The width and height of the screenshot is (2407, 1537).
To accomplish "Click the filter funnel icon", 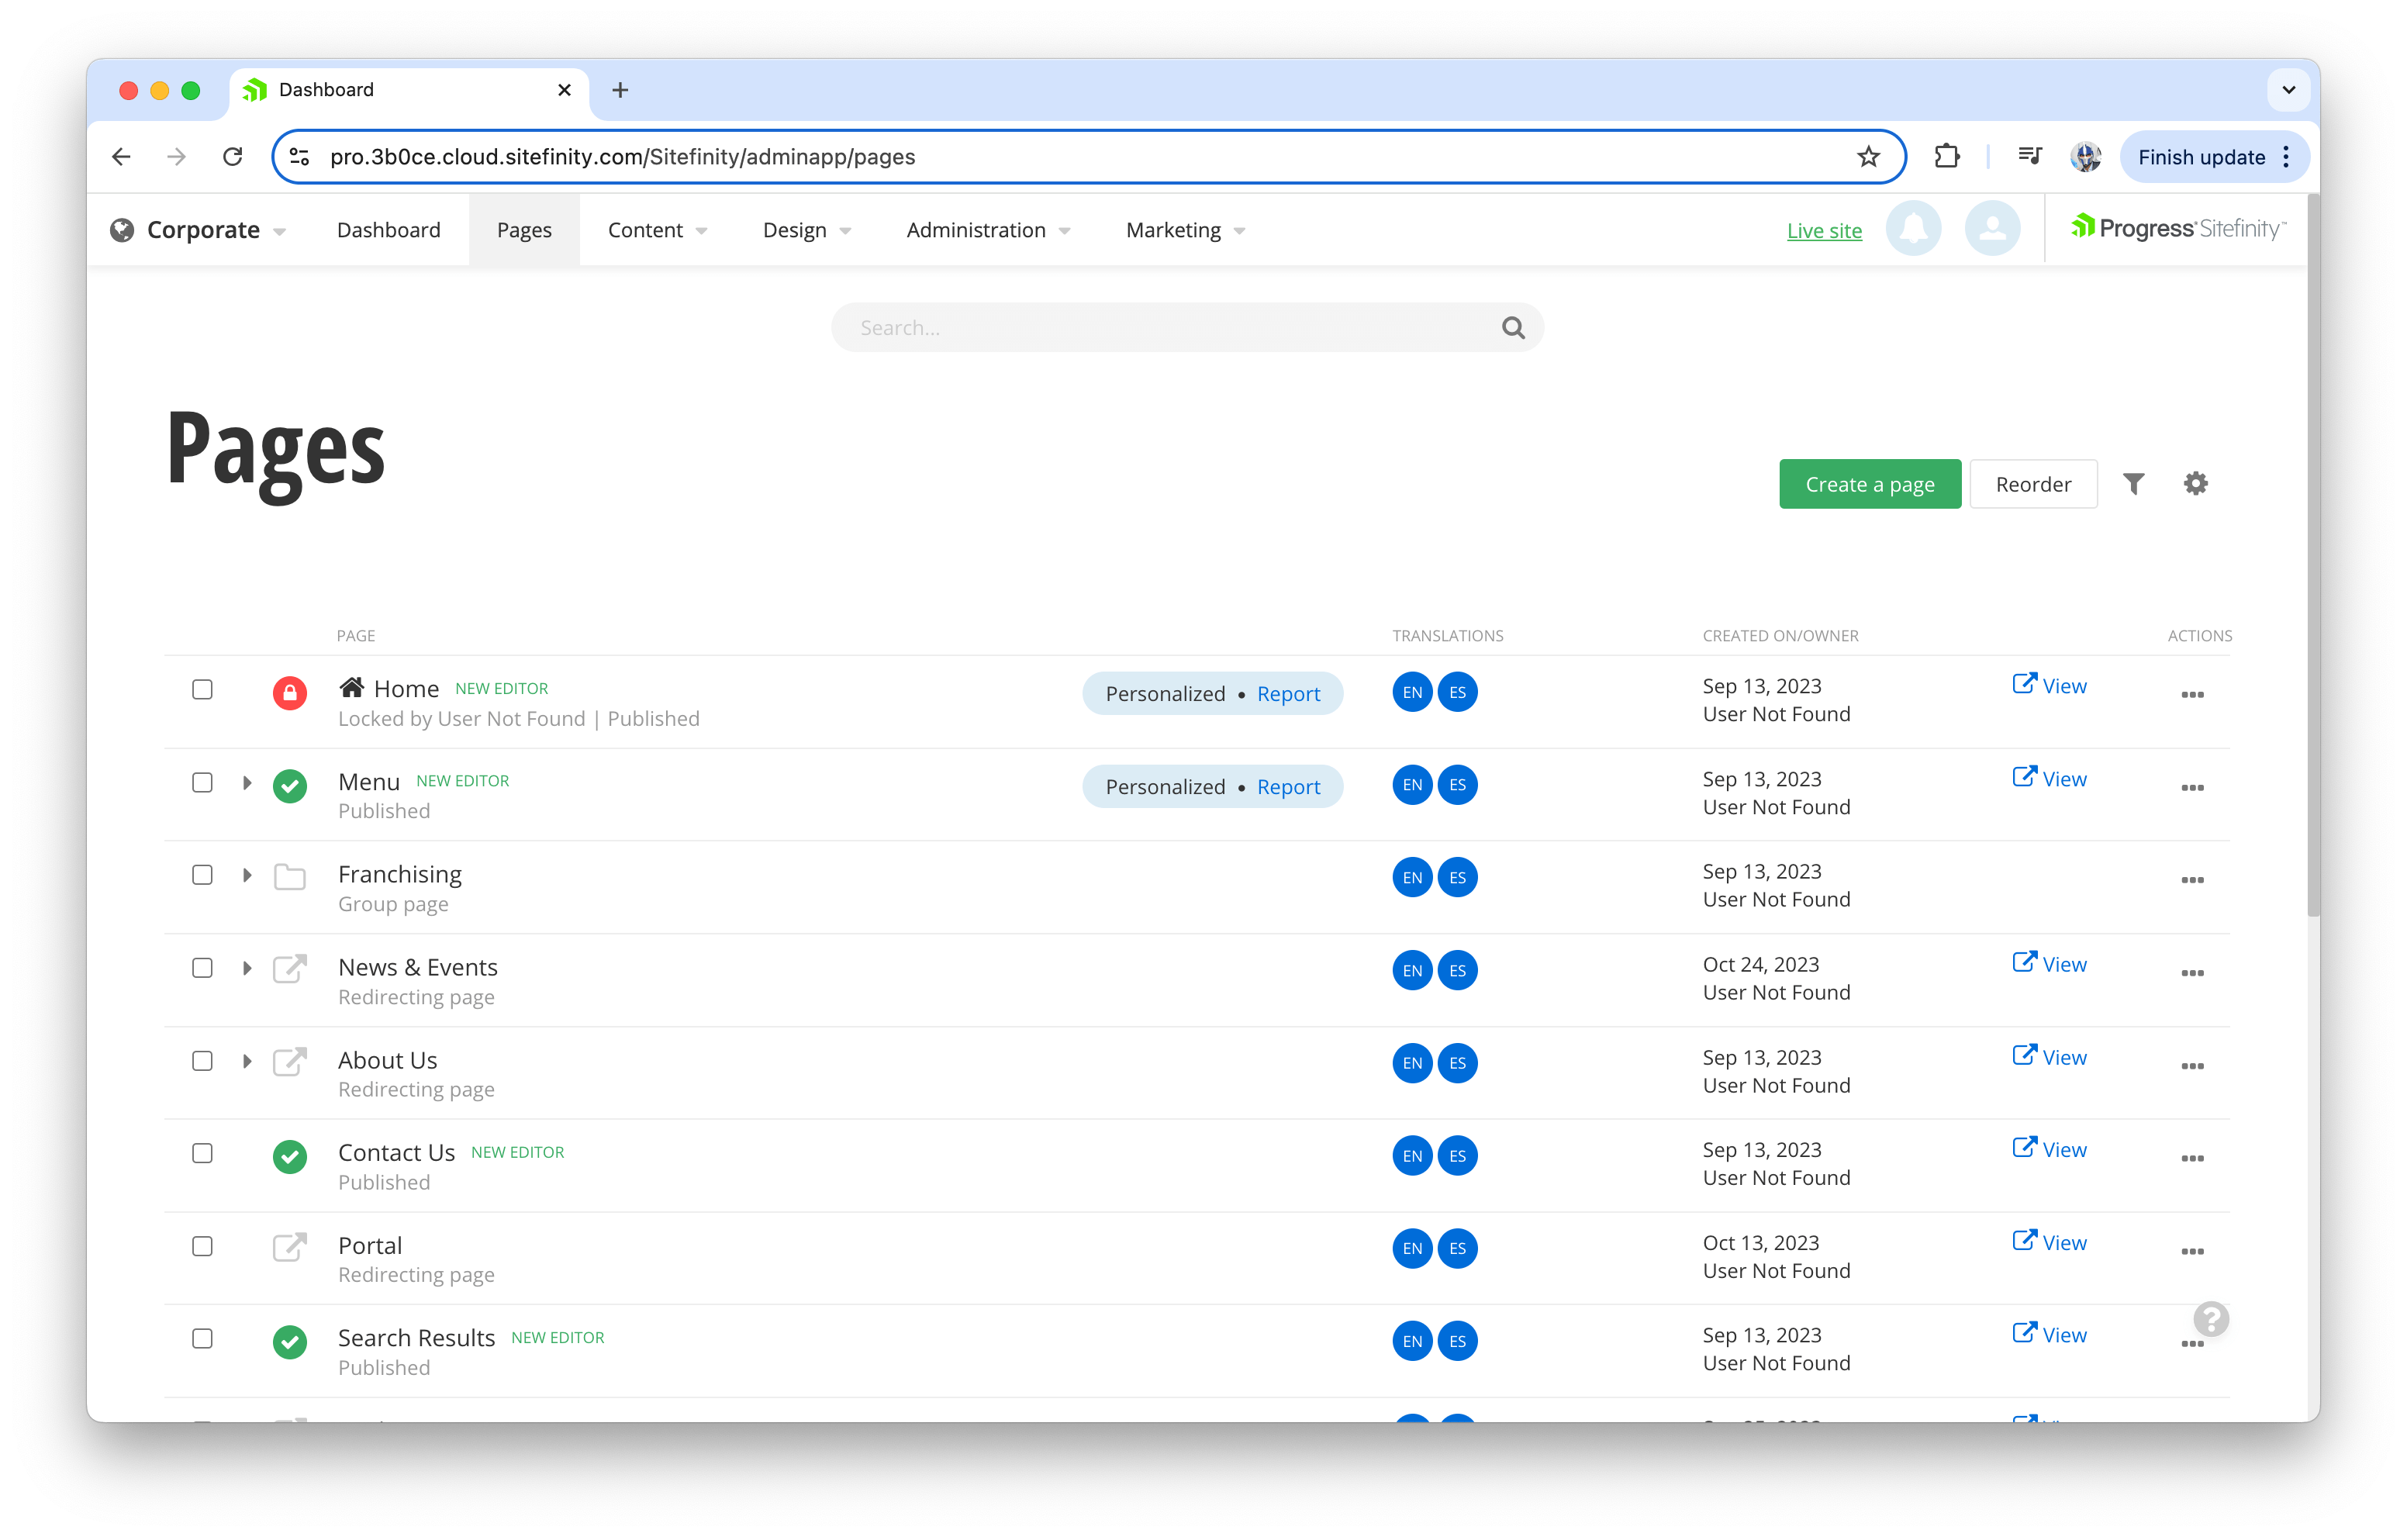I will coord(2133,485).
